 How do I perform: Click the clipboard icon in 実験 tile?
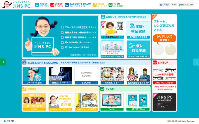click(132, 26)
